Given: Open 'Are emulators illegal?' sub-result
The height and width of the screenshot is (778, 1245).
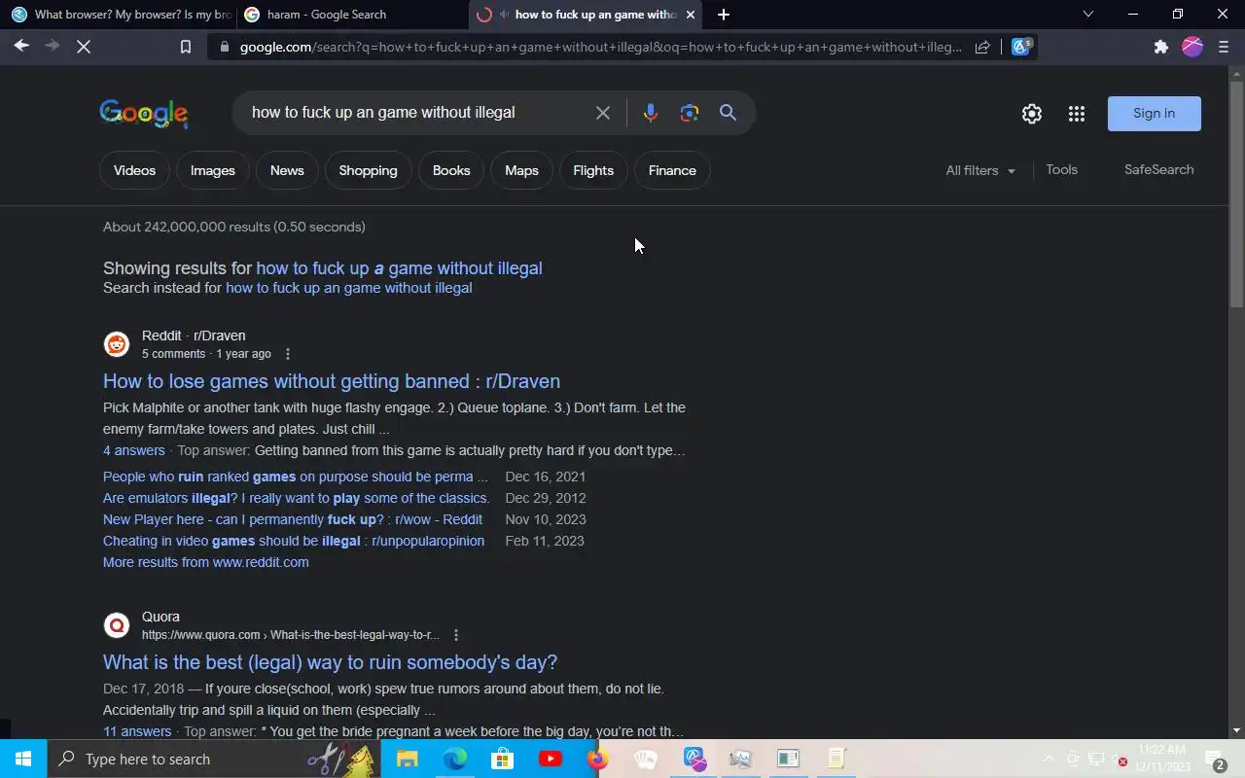Looking at the screenshot, I should [296, 498].
